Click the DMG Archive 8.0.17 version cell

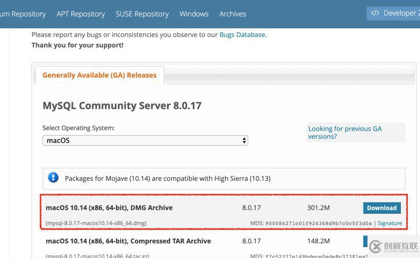[x=251, y=208]
